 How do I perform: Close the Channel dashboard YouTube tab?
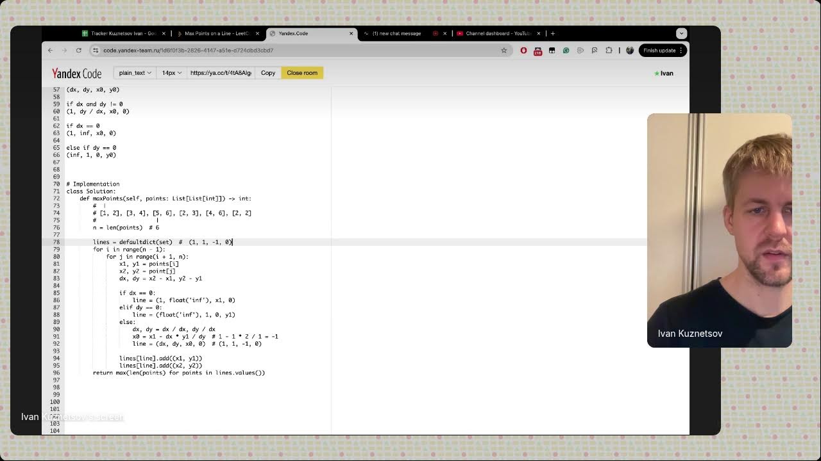(538, 33)
